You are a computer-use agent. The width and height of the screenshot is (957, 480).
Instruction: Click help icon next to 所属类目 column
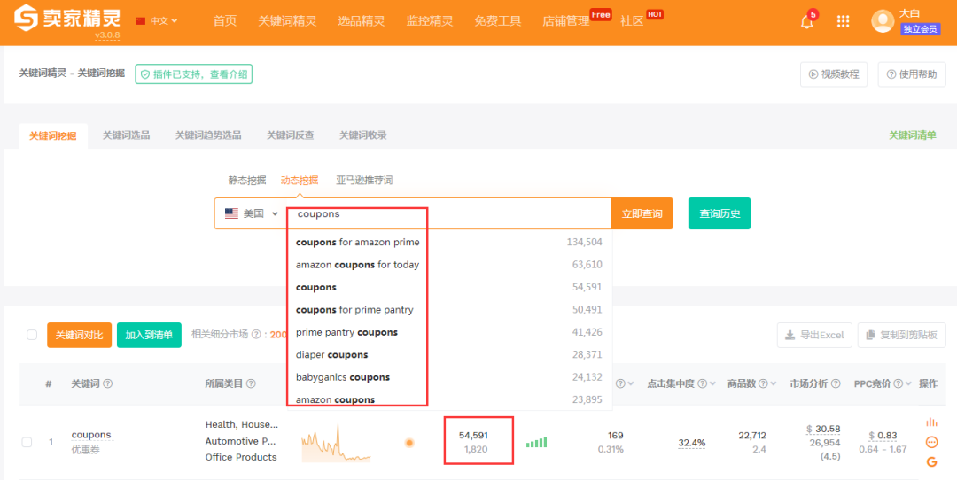click(x=251, y=383)
